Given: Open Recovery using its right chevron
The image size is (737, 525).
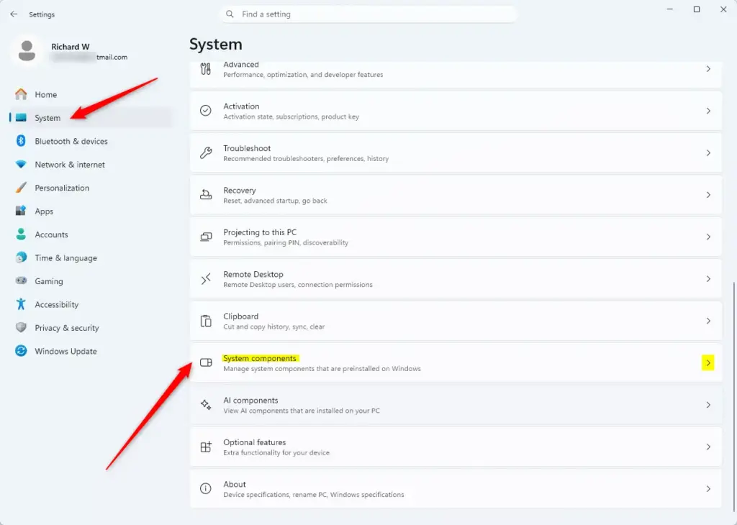Looking at the screenshot, I should (x=708, y=194).
